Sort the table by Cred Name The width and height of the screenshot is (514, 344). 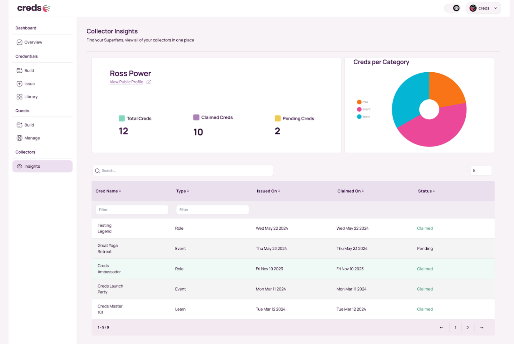120,191
